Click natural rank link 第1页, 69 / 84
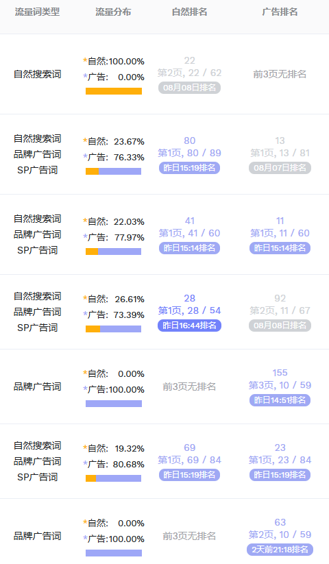The height and width of the screenshot is (564, 329). coord(189,460)
